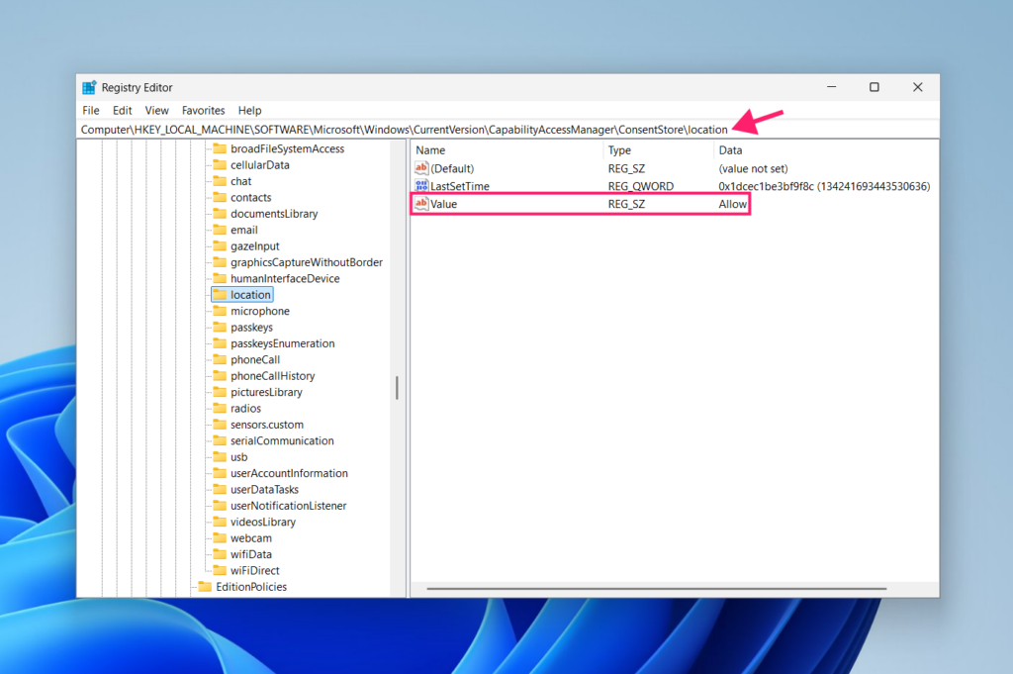Click the binary icon beside LastSetTime
Screen dimensions: 1013x674
coord(421,185)
